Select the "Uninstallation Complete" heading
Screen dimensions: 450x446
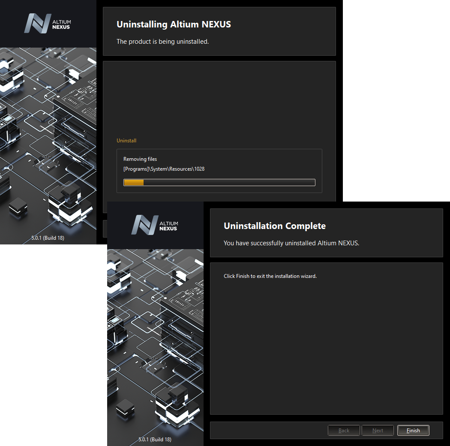click(x=275, y=226)
